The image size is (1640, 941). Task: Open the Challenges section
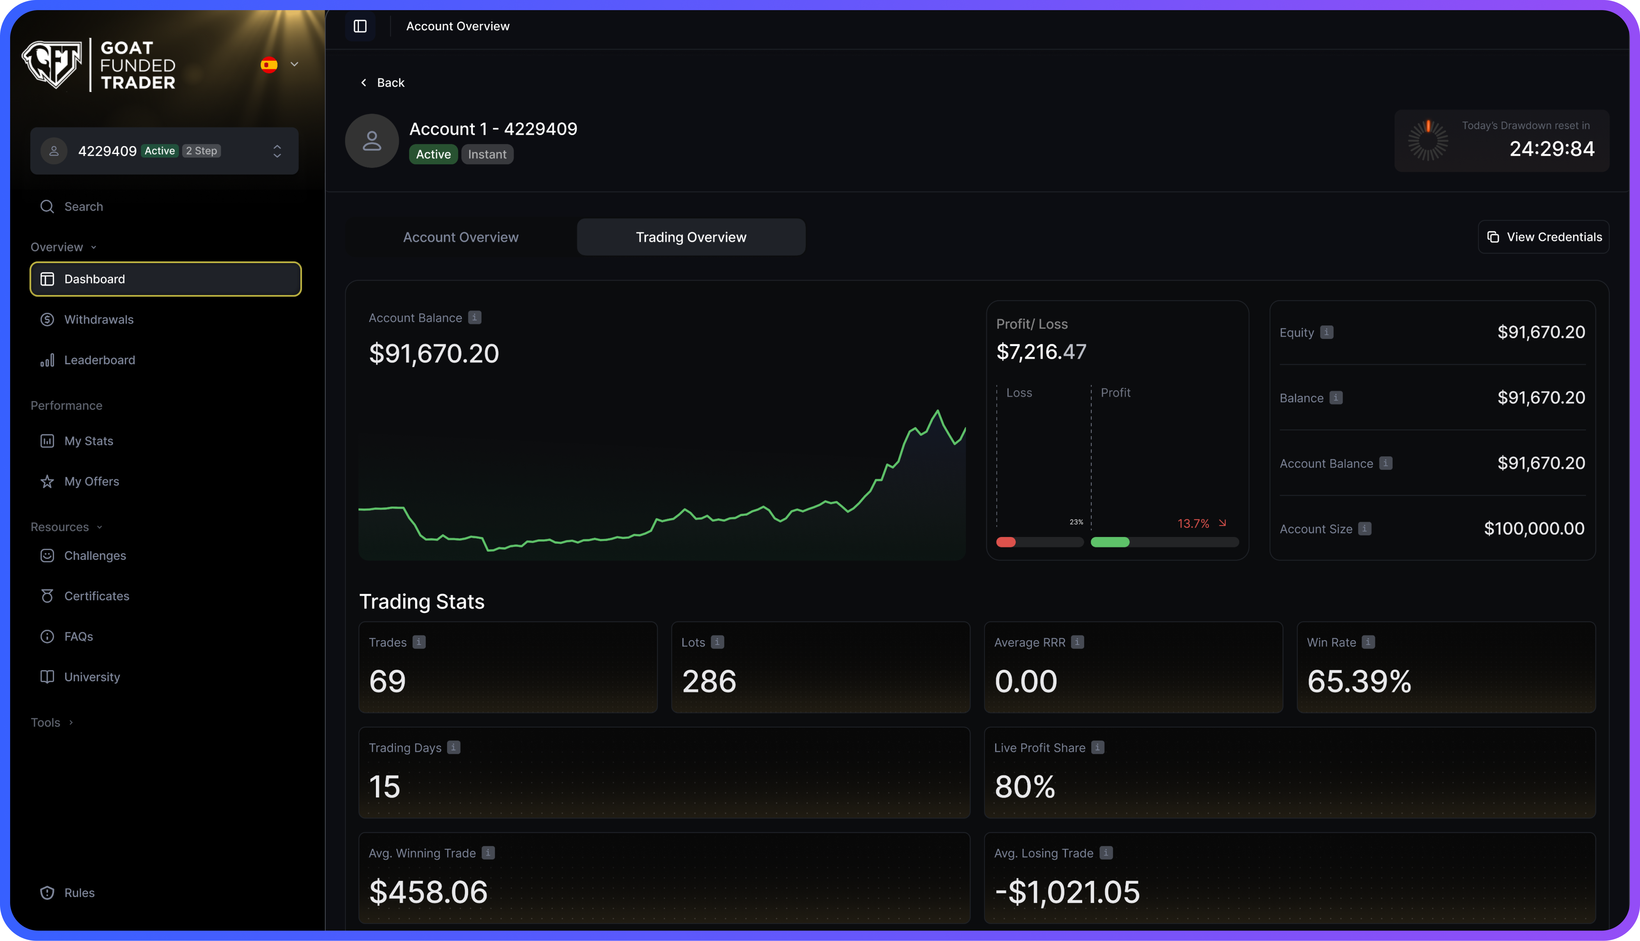95,556
